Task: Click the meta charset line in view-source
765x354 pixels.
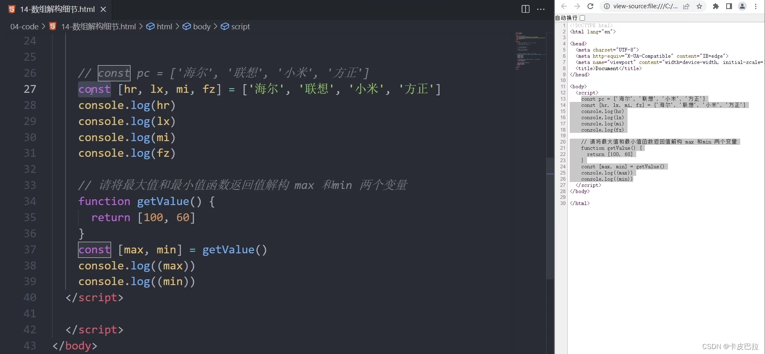Action: [x=607, y=50]
